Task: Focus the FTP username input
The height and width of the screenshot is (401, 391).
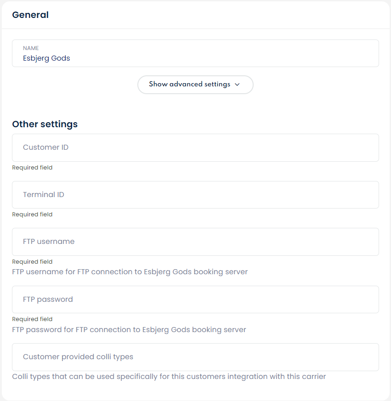Action: click(x=195, y=242)
